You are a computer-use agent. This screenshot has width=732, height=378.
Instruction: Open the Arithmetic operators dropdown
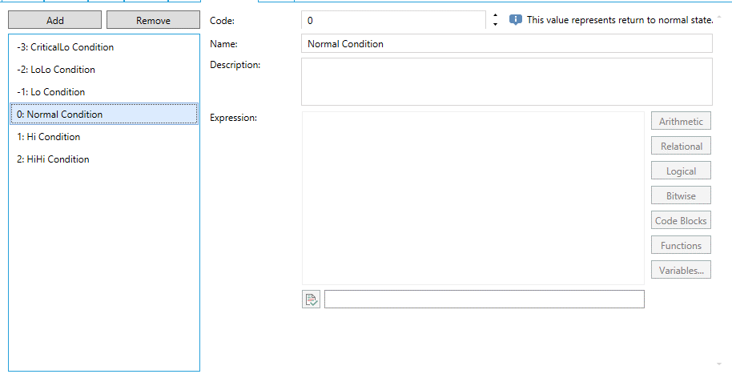coord(681,122)
